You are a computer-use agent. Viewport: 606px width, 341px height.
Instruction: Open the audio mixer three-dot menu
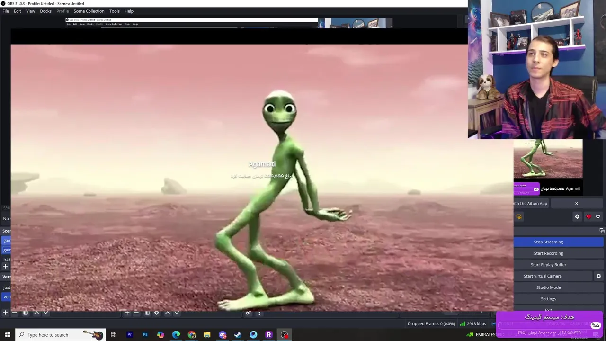tap(259, 313)
